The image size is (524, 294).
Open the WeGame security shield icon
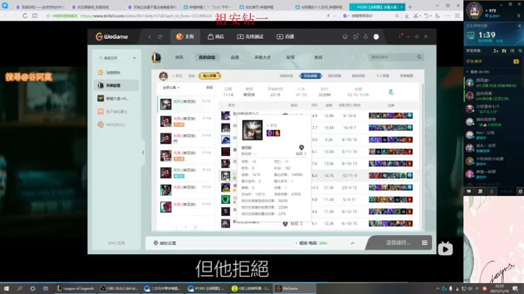pos(345,37)
